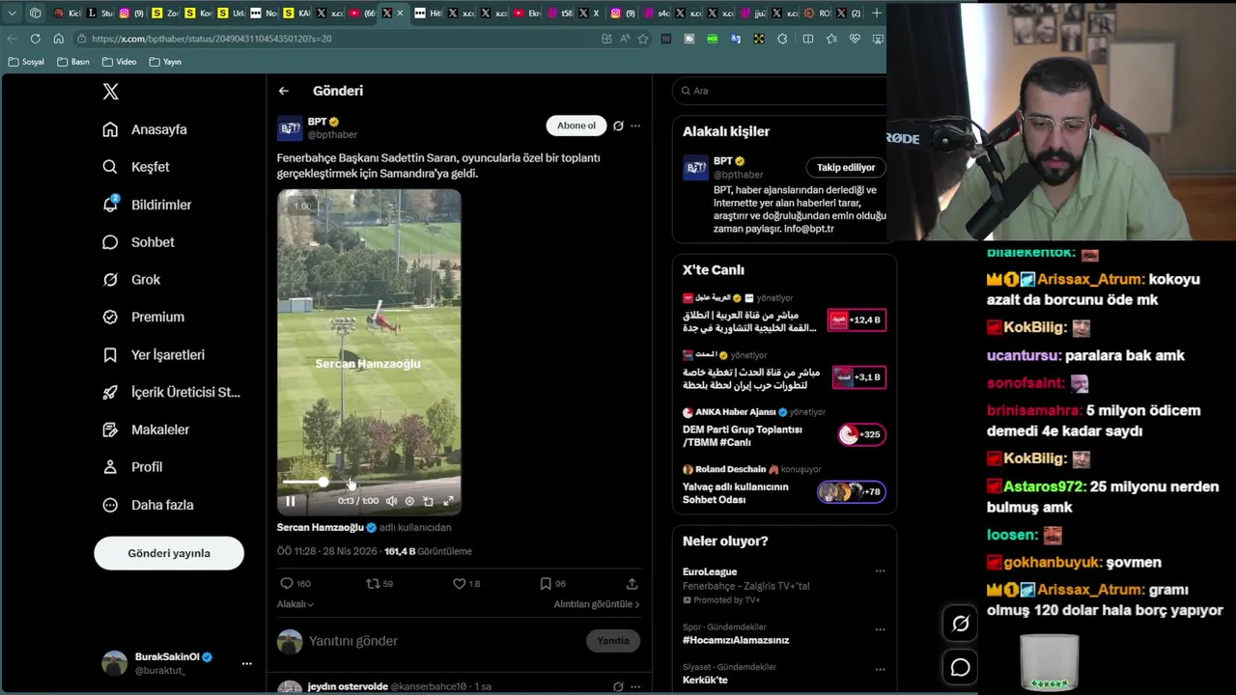Open İçerik Üreticisi Stüdyosu
The height and width of the screenshot is (695, 1236).
(172, 392)
